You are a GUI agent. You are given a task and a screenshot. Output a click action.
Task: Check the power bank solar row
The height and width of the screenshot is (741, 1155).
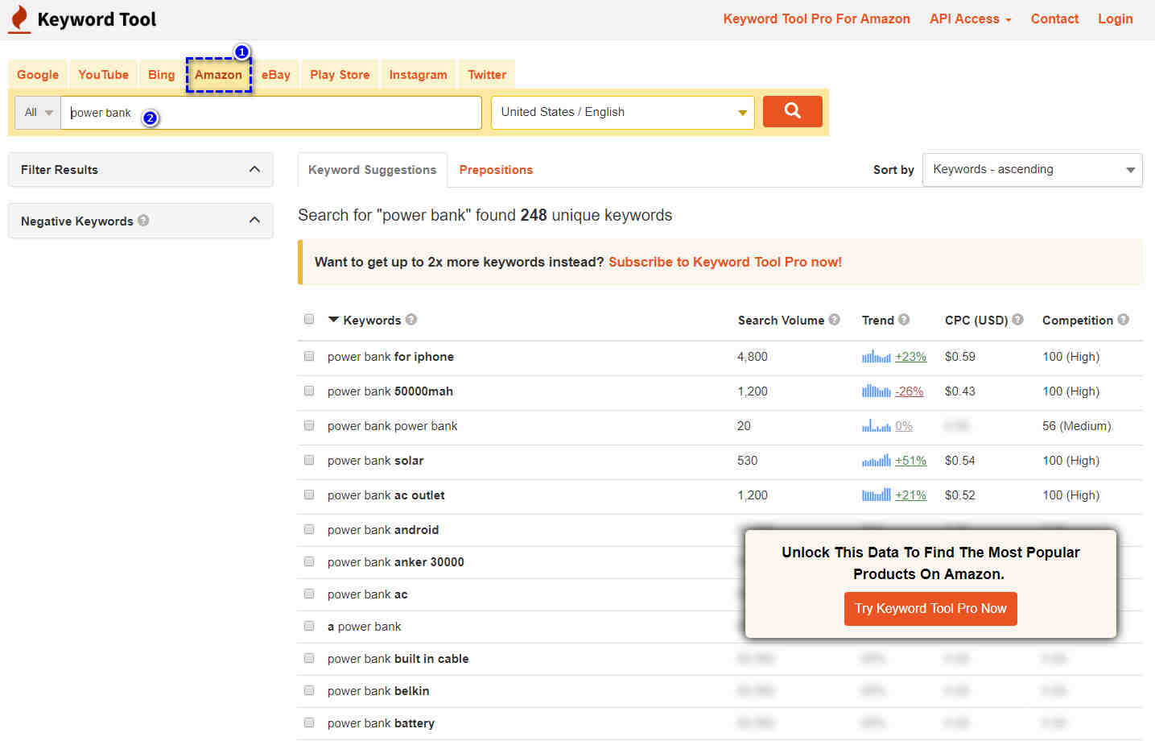(309, 460)
